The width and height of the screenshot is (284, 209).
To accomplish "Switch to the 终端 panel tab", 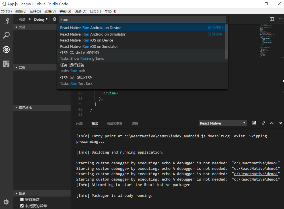I will pos(135,123).
